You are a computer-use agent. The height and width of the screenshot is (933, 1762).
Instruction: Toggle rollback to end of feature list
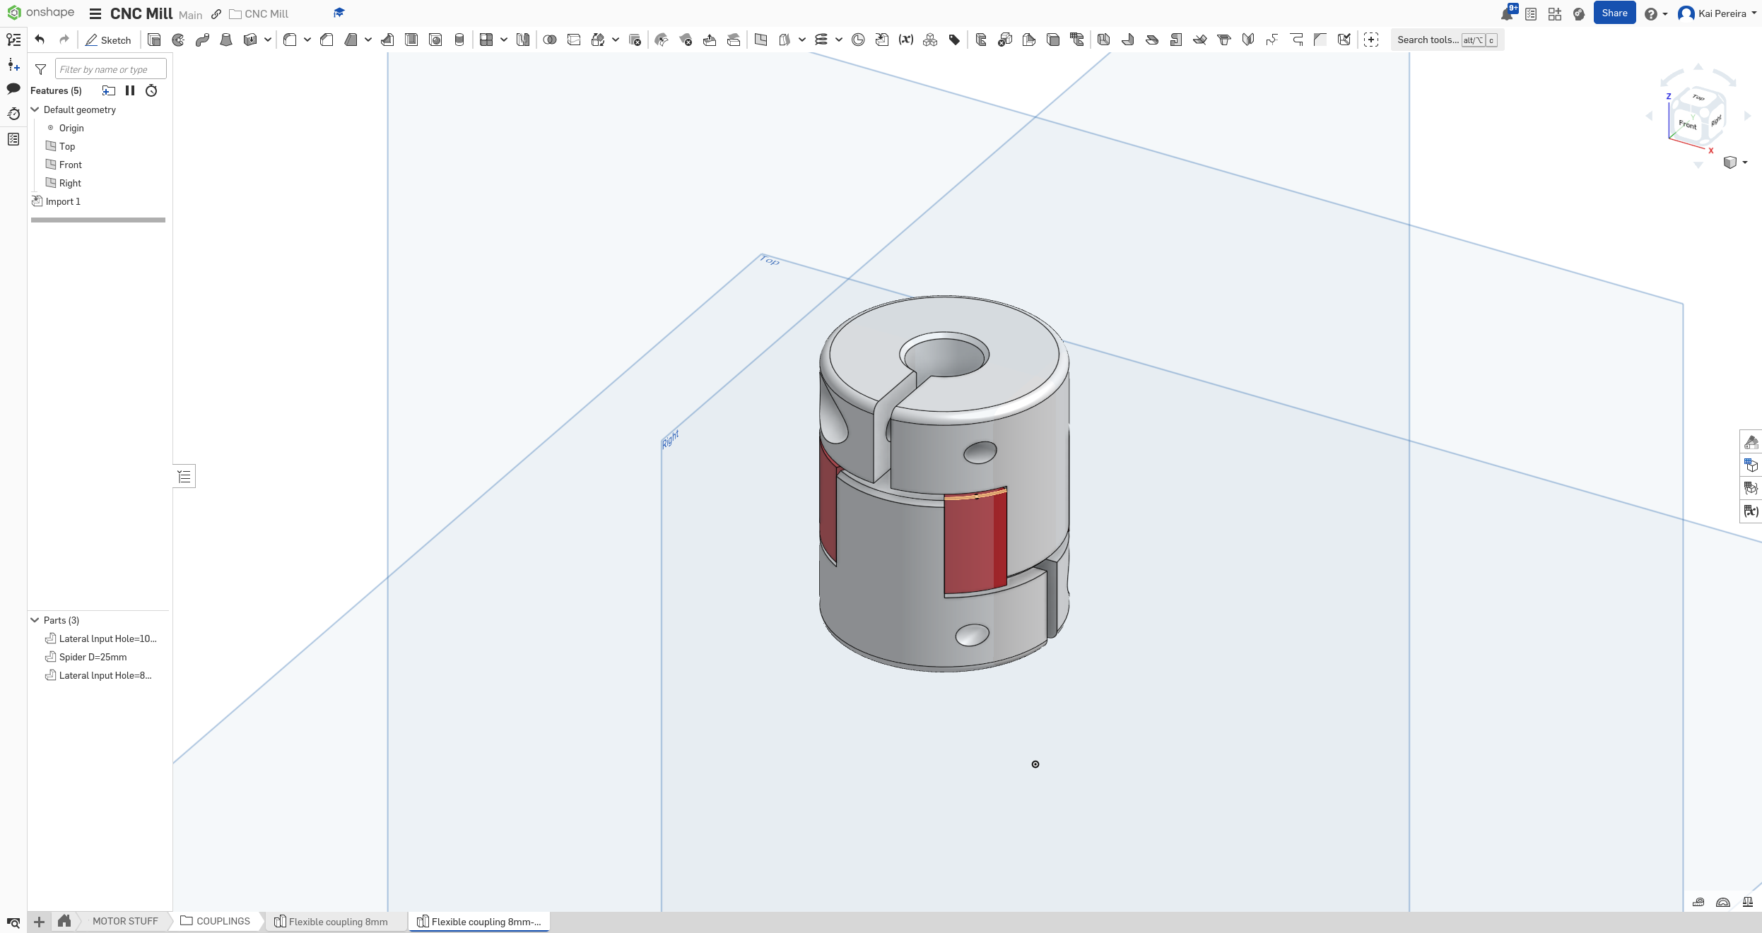[151, 90]
